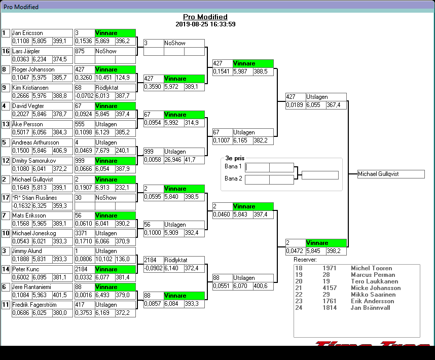Image resolution: width=435 pixels, height=360 pixels.
Task: Click the first Bana 1 field under 3e pris
Action: [x=257, y=167]
